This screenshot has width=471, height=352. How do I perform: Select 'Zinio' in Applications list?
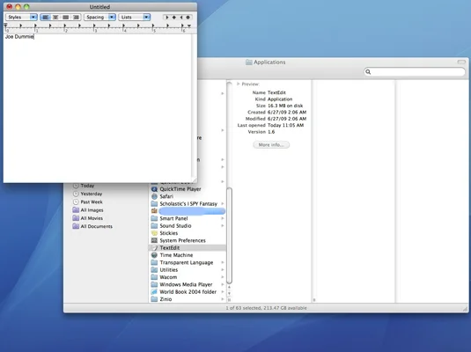coord(166,299)
